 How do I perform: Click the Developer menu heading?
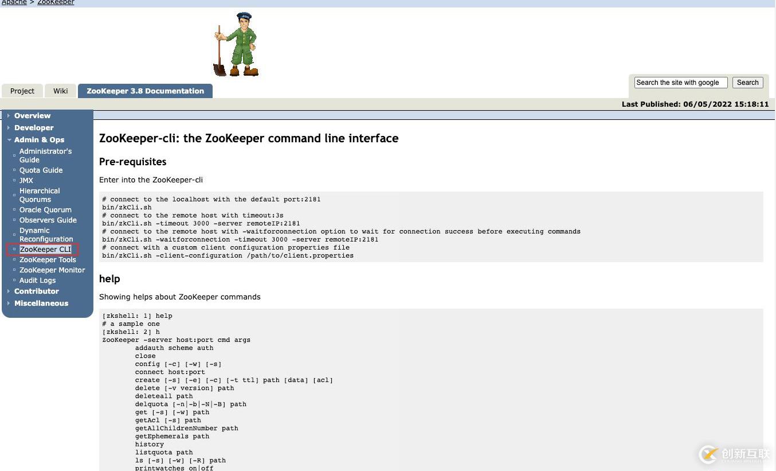[x=34, y=128]
